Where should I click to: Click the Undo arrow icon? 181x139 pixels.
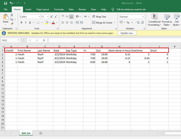[11, 3]
